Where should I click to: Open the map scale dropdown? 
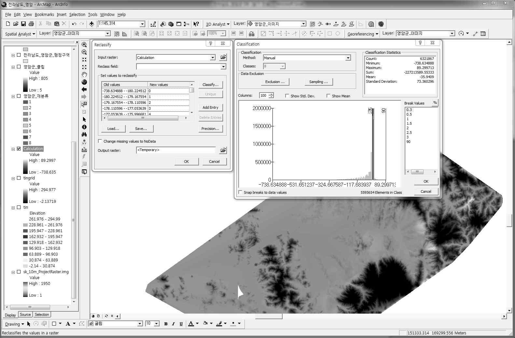point(142,24)
